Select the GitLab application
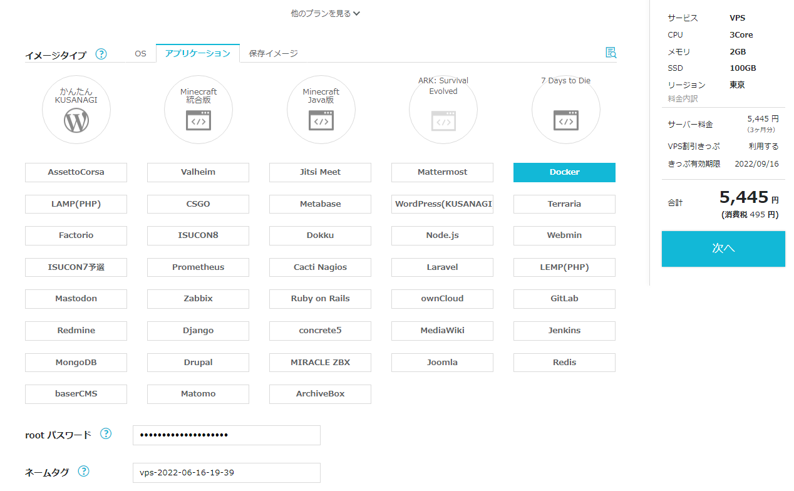 (x=564, y=299)
